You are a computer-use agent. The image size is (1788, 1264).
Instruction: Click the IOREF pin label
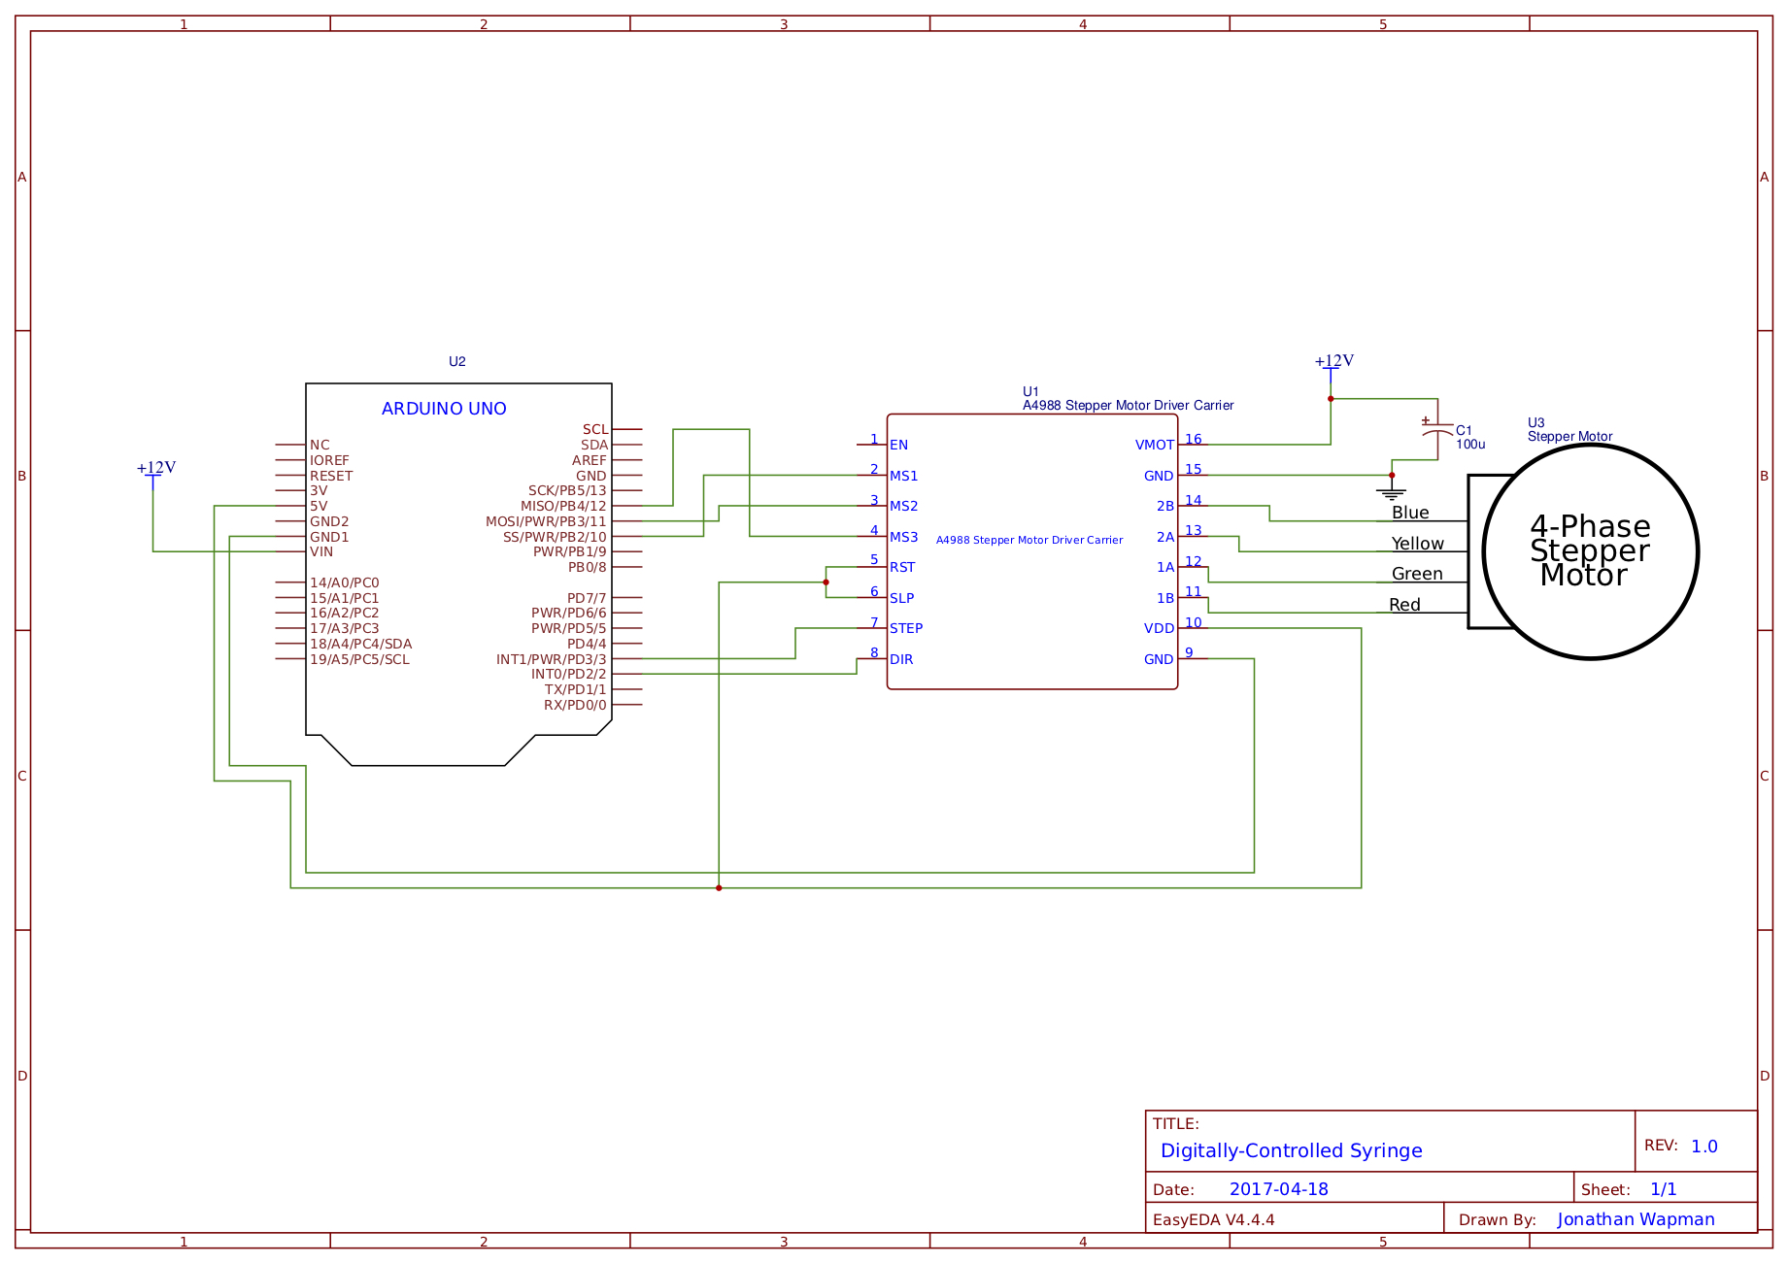click(329, 460)
